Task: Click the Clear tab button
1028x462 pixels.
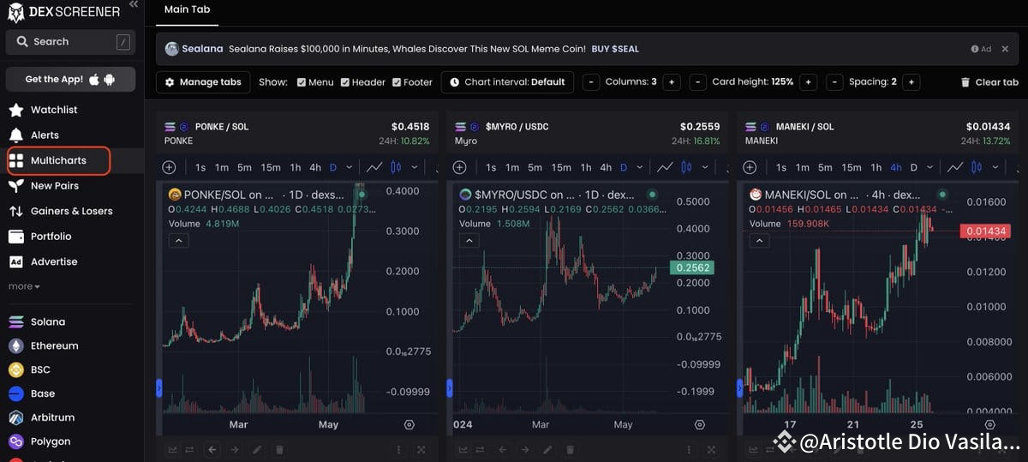Action: click(989, 82)
